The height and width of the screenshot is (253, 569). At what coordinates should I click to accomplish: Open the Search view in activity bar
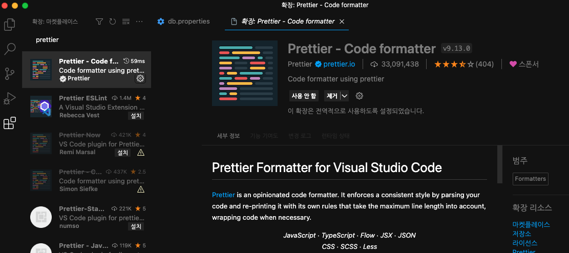point(9,49)
